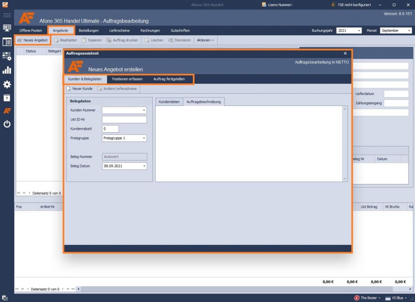Click the license icon next to Lizenz Nummer
Viewport: 415px width, 302px height.
(264, 4)
